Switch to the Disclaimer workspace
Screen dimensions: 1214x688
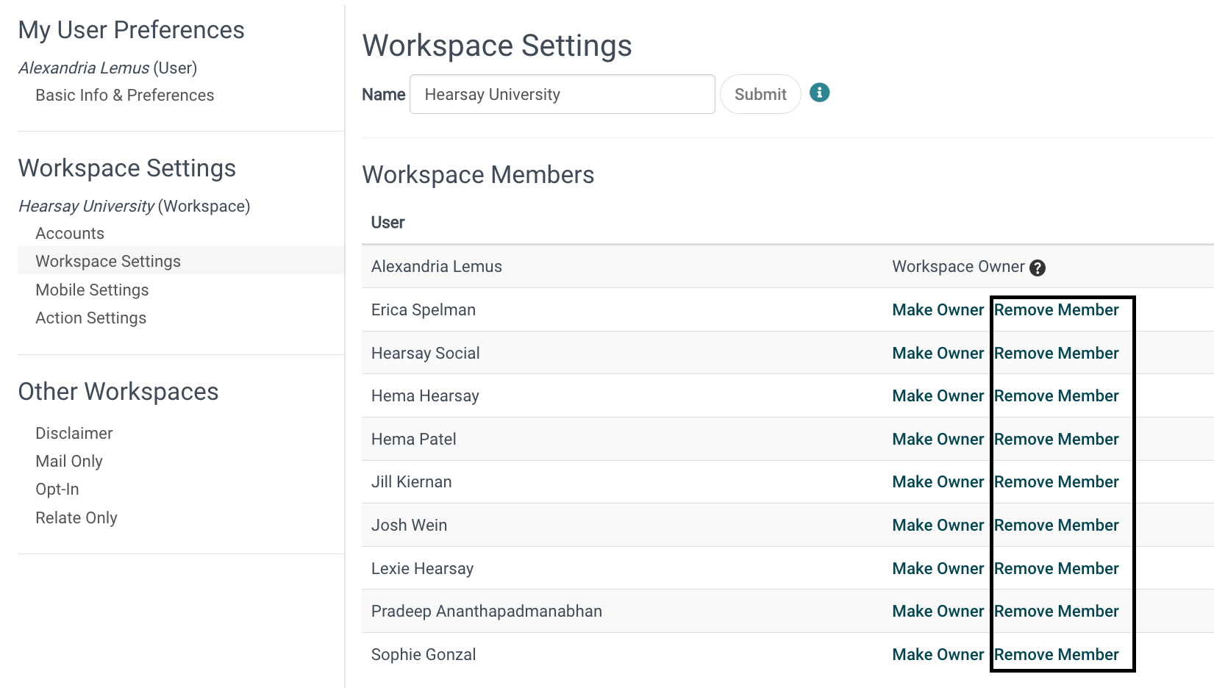(74, 433)
